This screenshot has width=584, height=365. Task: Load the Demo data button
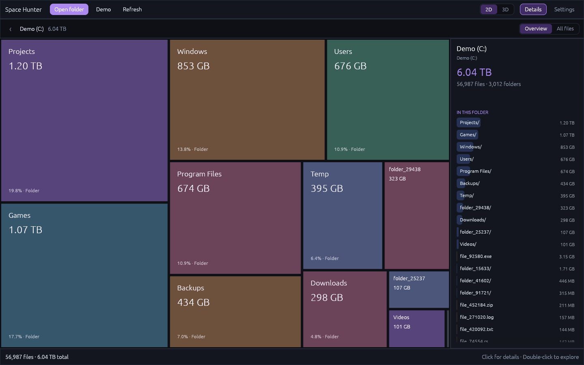103,9
